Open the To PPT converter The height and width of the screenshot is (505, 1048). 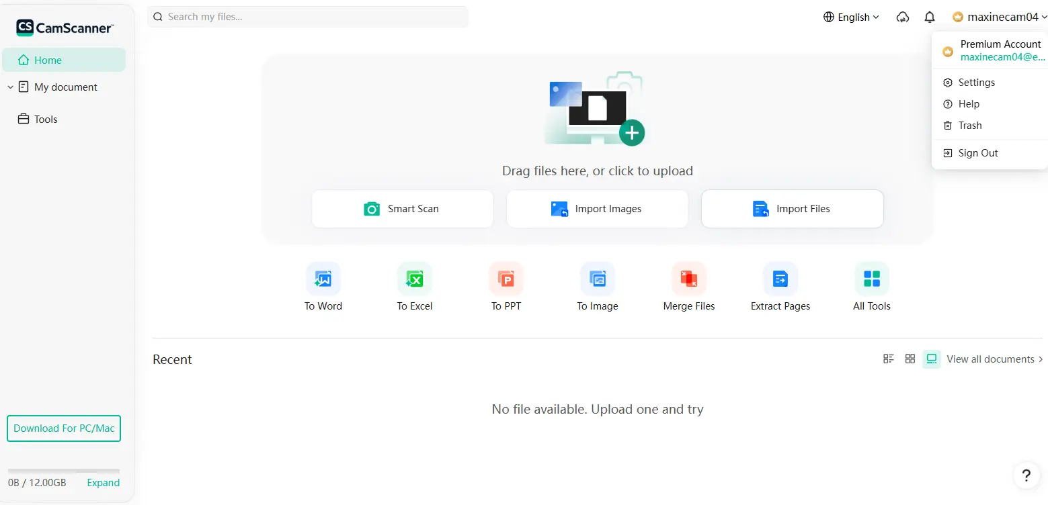tap(506, 287)
